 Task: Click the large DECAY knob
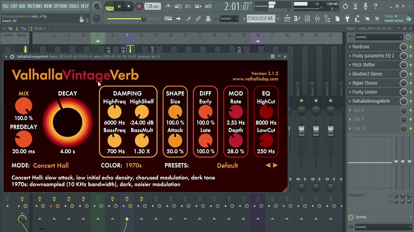pos(68,122)
